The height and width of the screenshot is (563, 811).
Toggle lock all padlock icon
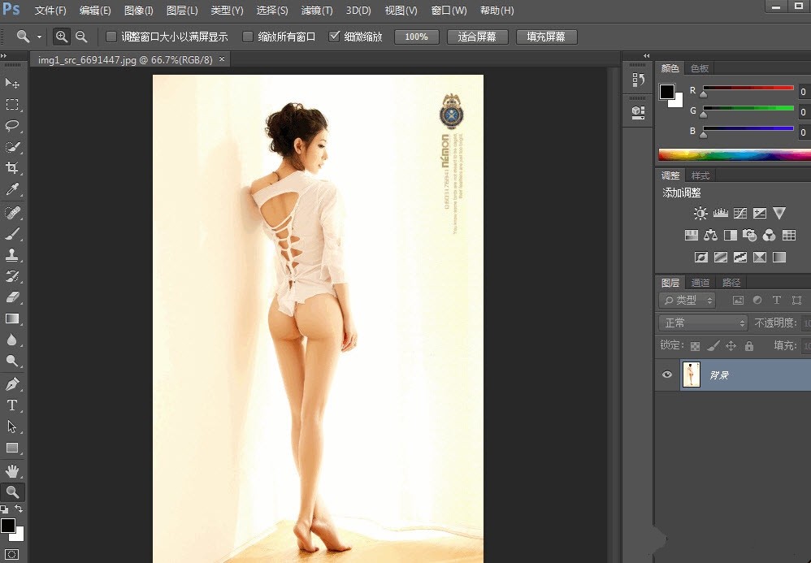tap(749, 346)
